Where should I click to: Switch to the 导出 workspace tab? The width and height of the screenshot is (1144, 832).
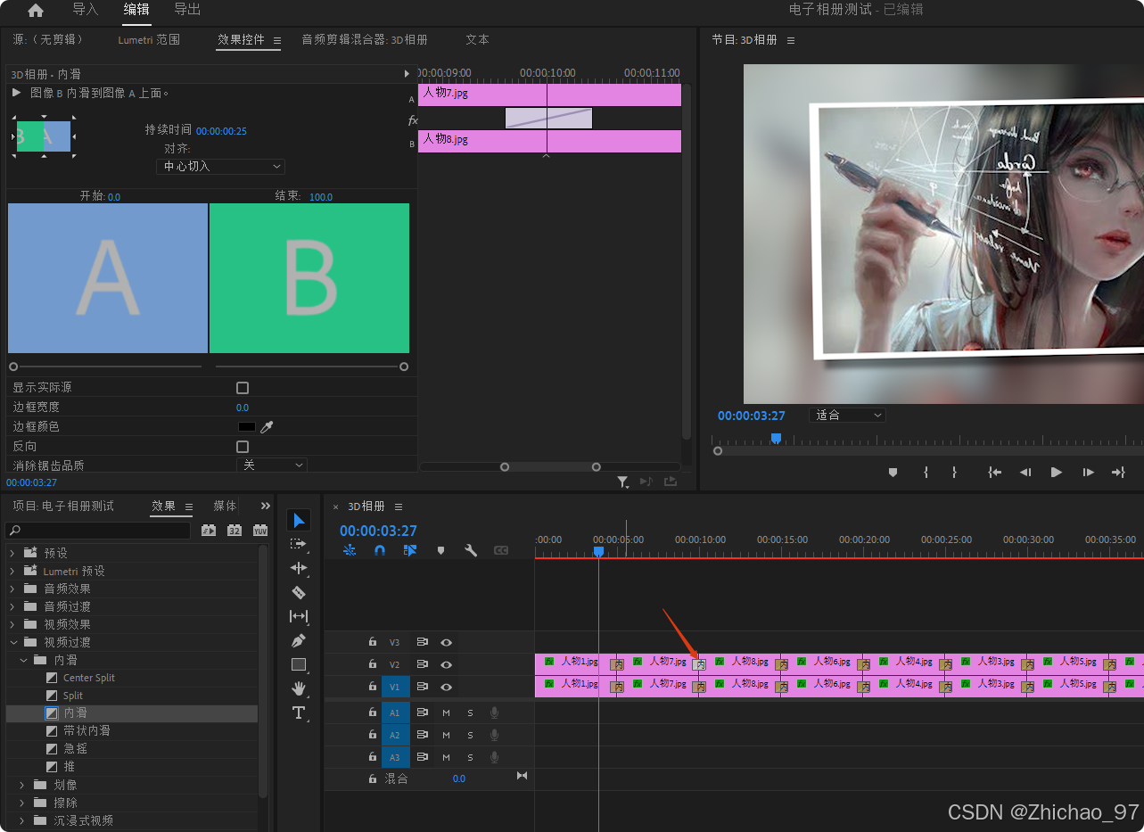(x=187, y=10)
